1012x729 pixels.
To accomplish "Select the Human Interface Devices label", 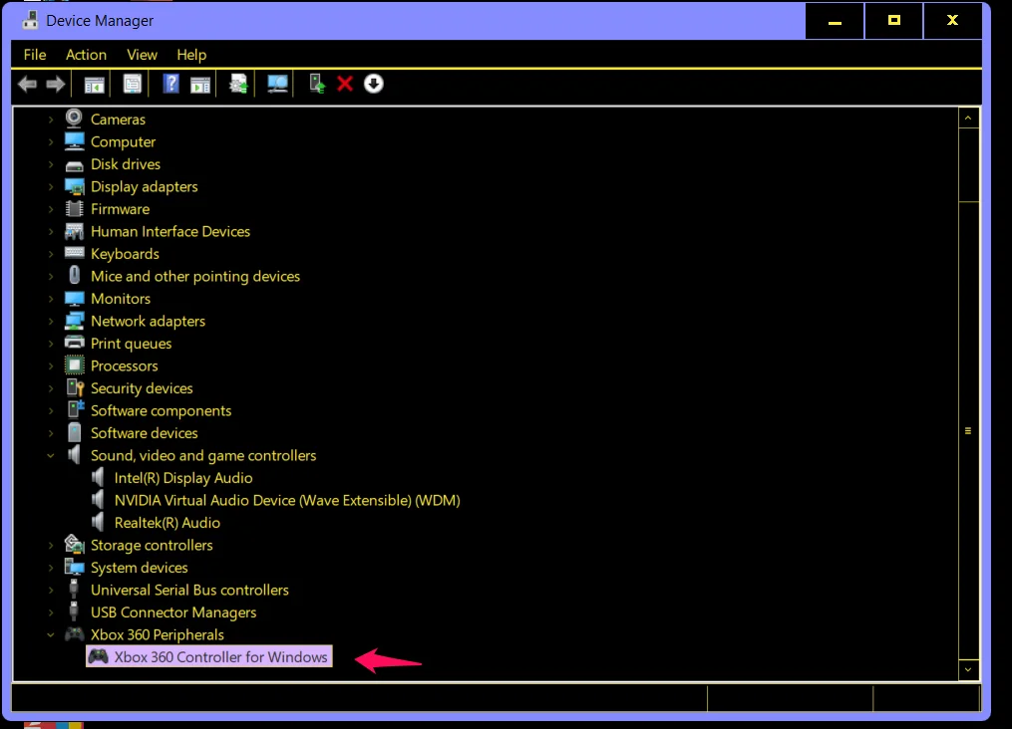I will 170,231.
